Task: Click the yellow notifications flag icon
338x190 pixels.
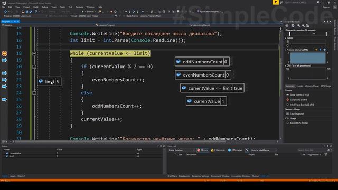Action: pyautogui.click(x=276, y=2)
